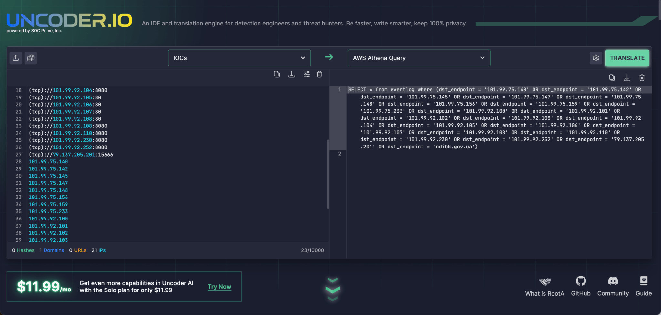This screenshot has height=315, width=661.
Task: Copy the generated Athena query
Action: 612,77
